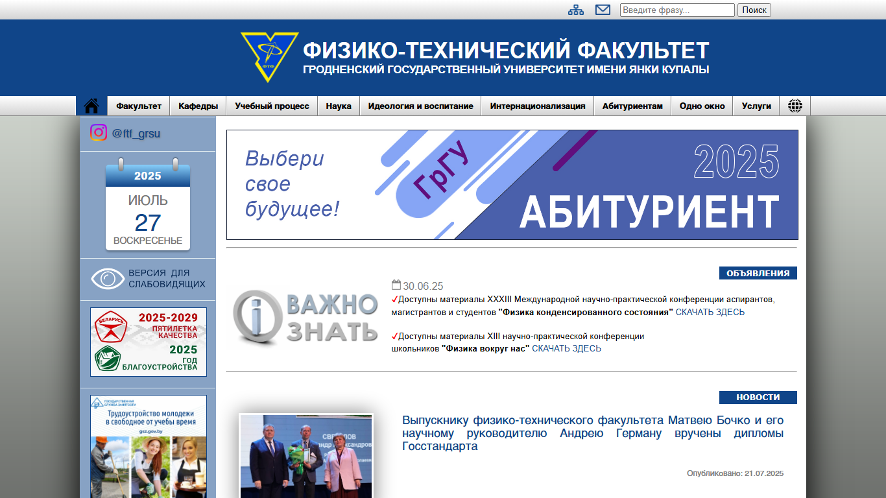
Task: Click the Пятилетка качества 2025-2029 banner
Action: click(x=149, y=342)
